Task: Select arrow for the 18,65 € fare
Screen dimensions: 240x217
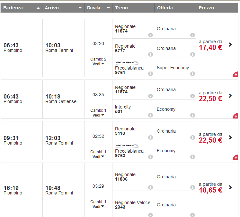Action: pos(230,187)
